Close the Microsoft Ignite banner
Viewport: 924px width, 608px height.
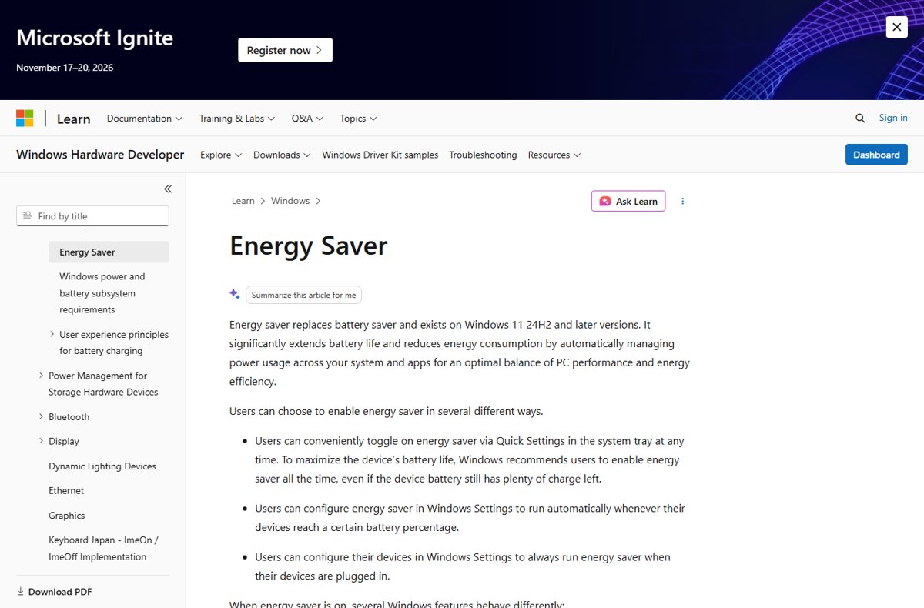coord(896,27)
